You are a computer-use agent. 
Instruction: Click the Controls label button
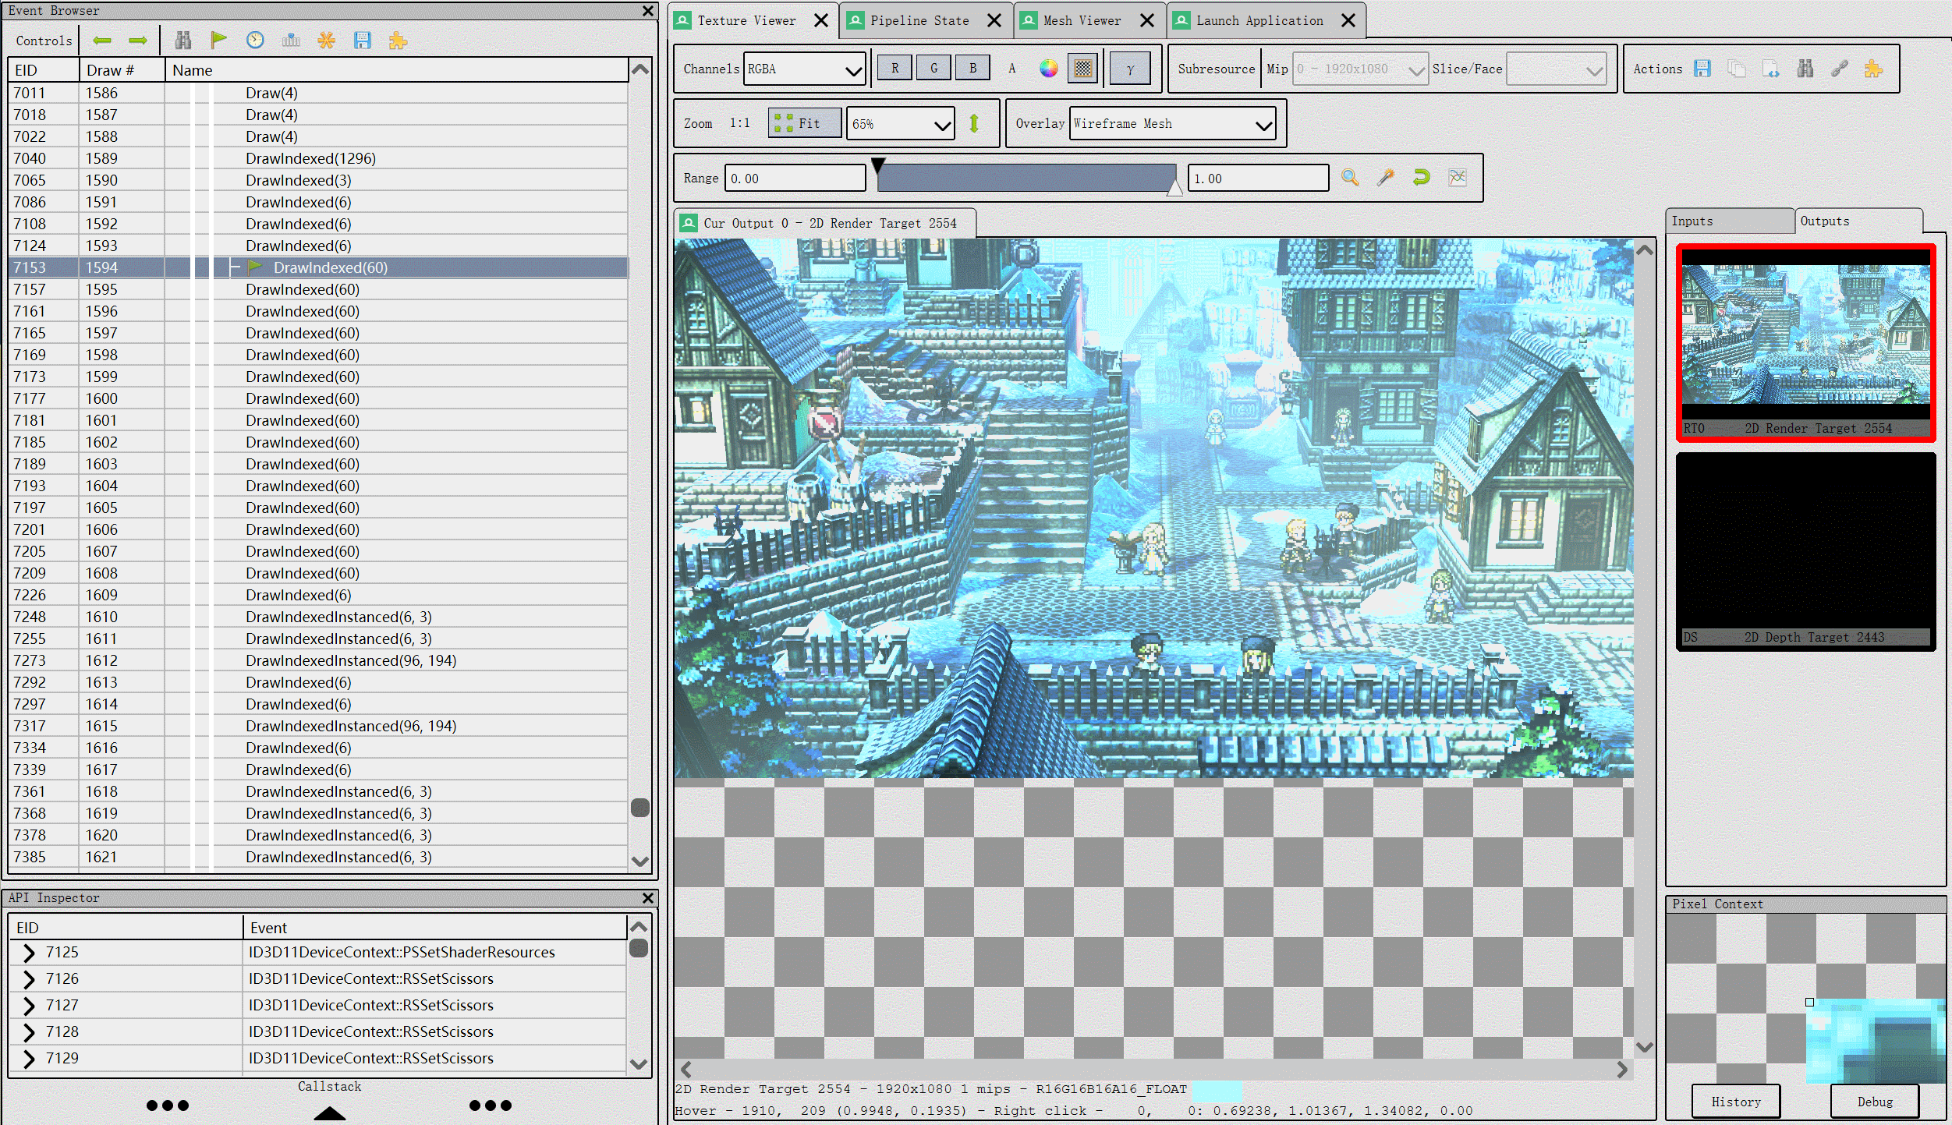pyautogui.click(x=44, y=41)
